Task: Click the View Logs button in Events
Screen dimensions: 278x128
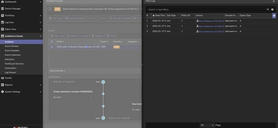Action: tap(57, 36)
